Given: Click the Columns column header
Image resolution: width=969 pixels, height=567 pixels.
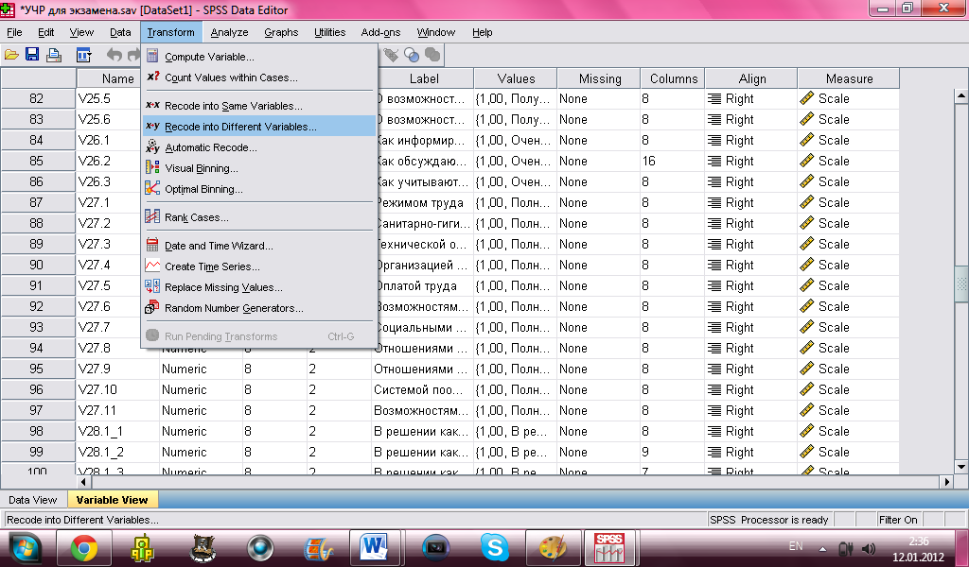Looking at the screenshot, I should coord(673,78).
